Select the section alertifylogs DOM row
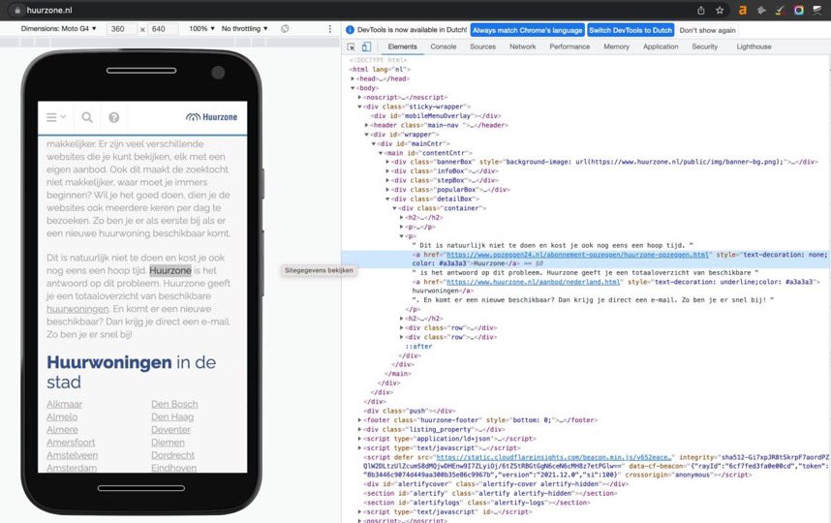The image size is (831, 523). (477, 503)
